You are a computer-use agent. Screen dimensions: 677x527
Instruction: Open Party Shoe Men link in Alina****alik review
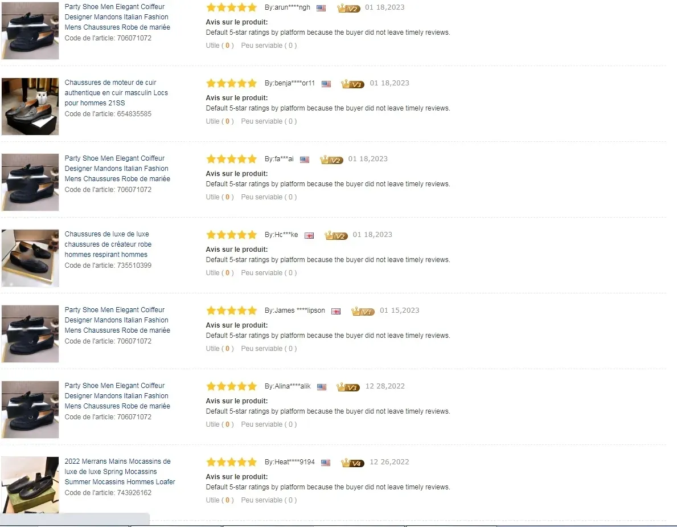pos(117,396)
